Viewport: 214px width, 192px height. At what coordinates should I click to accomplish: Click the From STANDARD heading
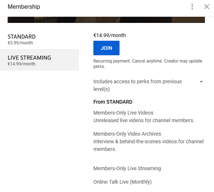tap(113, 102)
